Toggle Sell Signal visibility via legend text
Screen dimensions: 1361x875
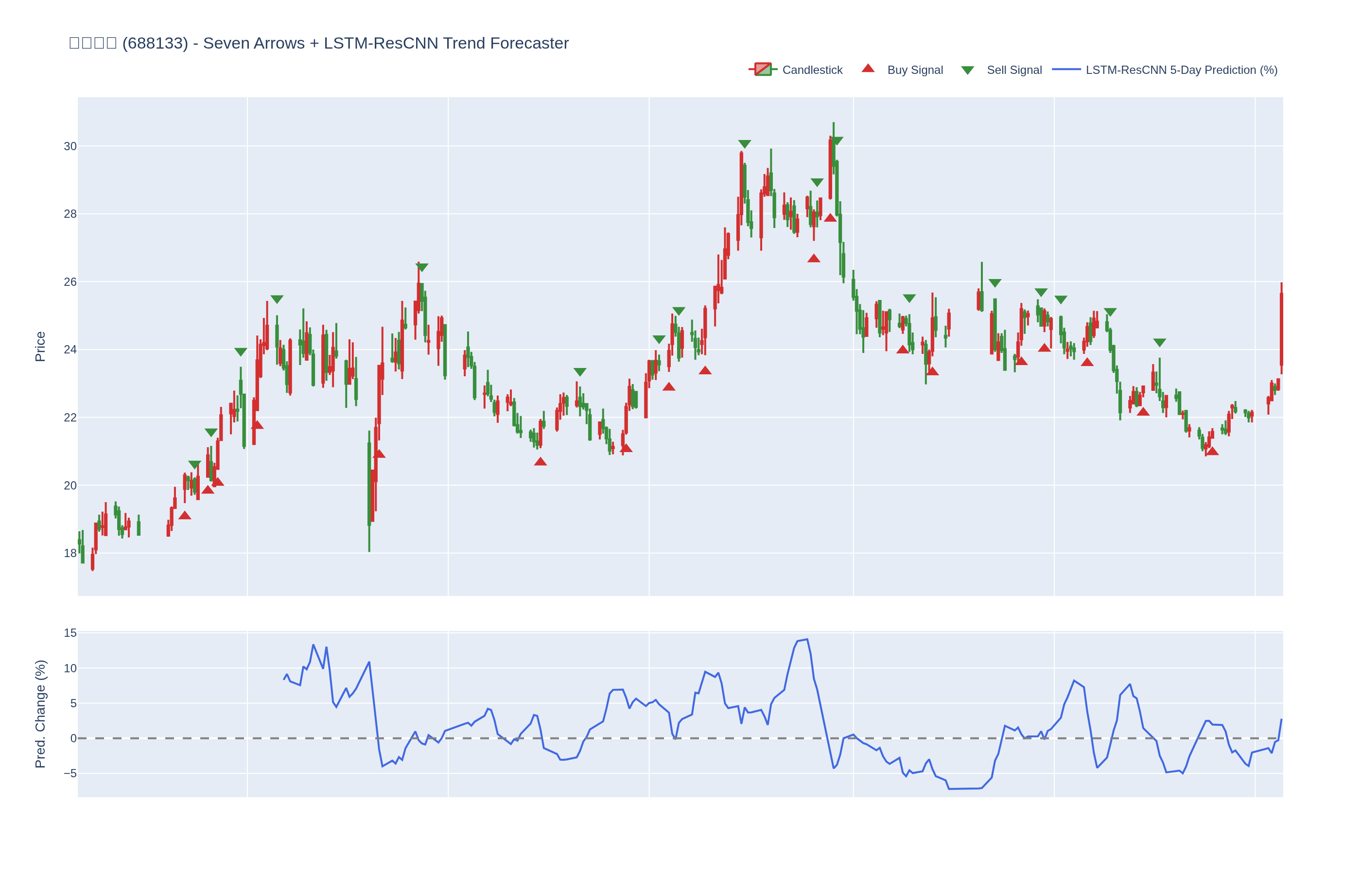(1014, 70)
